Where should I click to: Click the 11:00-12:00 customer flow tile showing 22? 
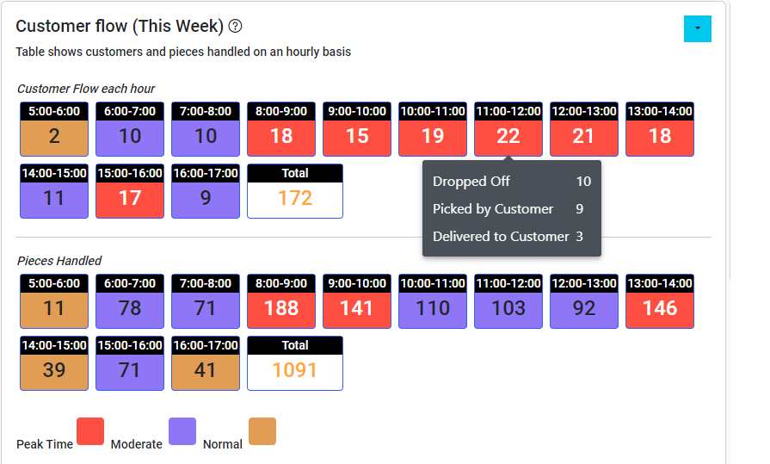pos(508,130)
